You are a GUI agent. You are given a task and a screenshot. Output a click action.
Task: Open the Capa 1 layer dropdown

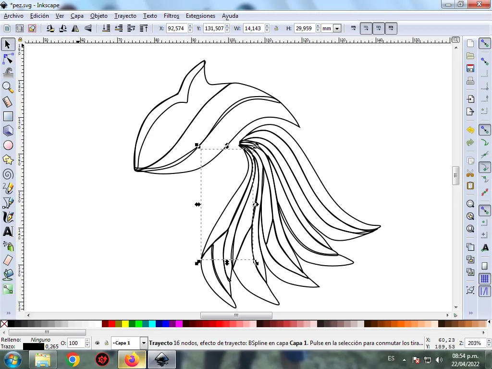(144, 343)
